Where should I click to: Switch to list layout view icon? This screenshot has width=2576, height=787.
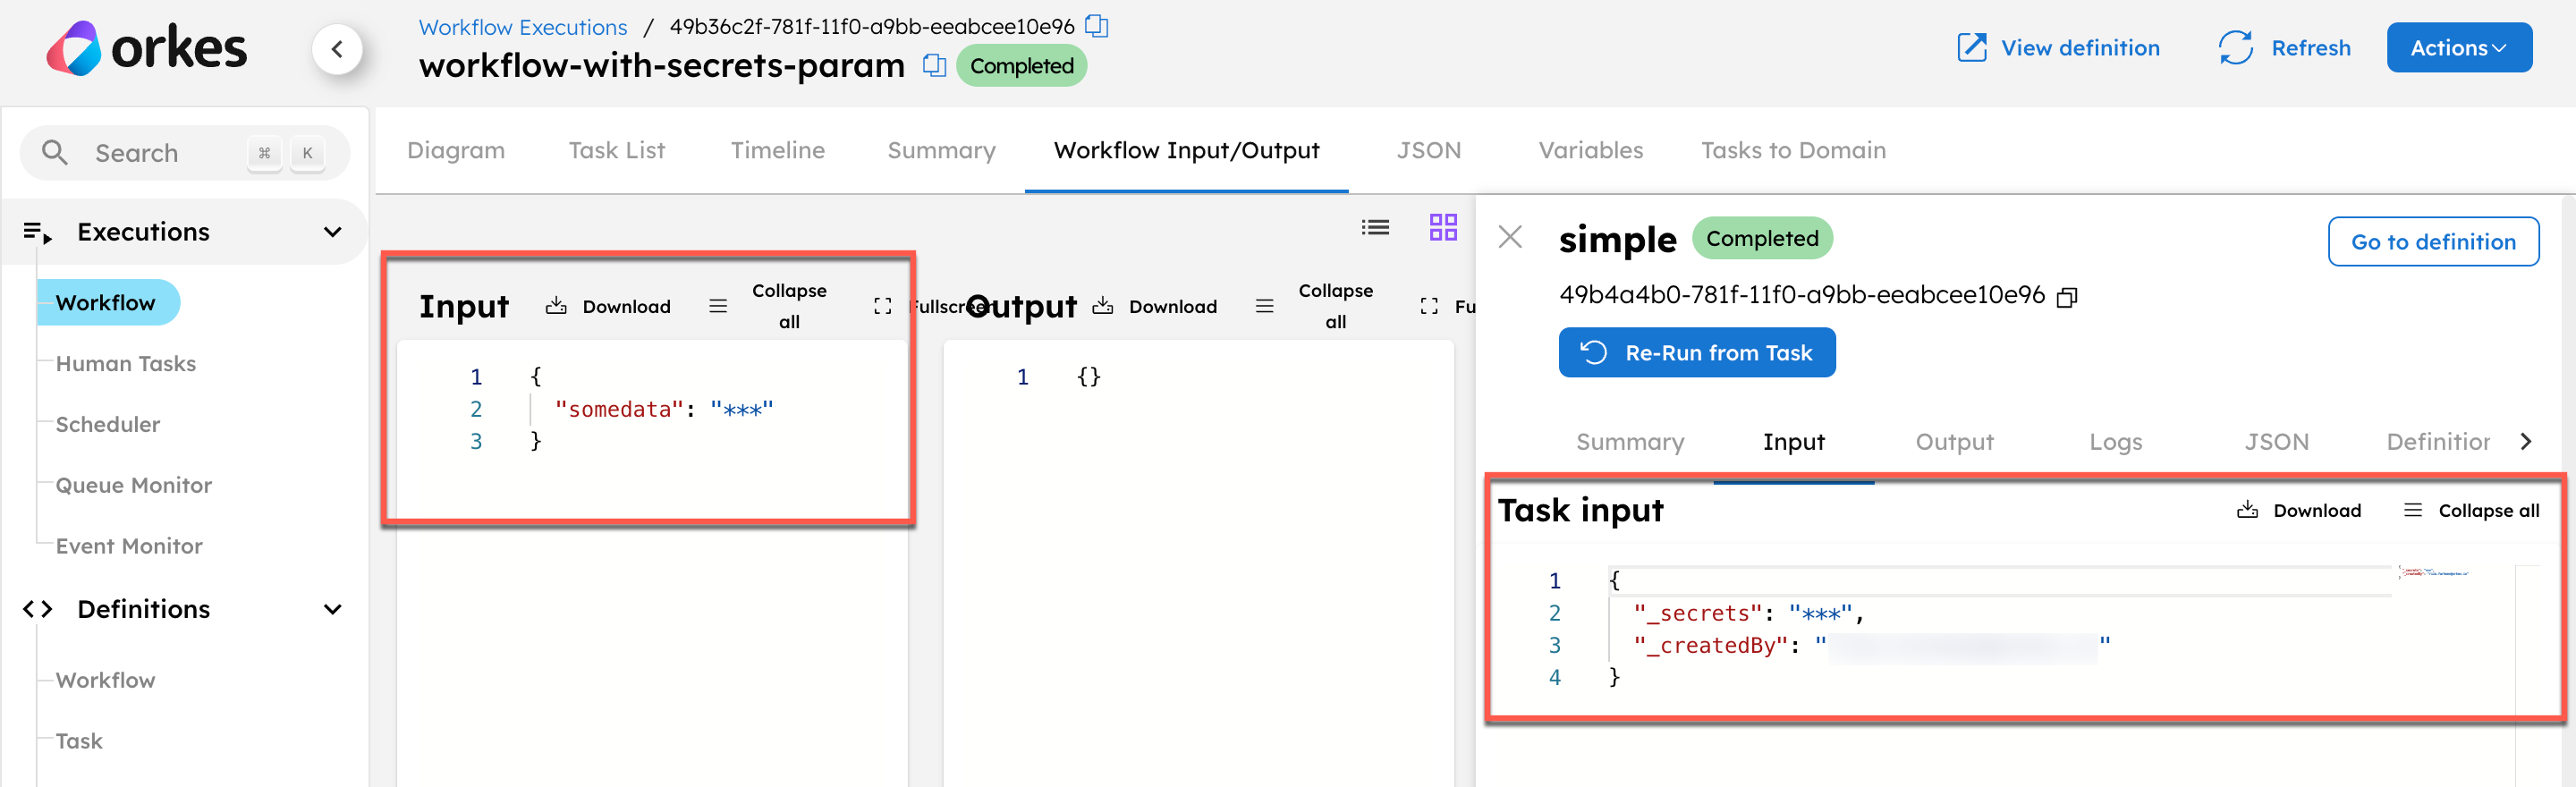coord(1376,228)
